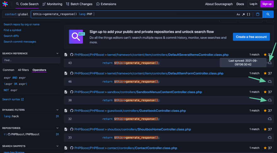This screenshot has height=153, width=277.
Task: Click Search diffs link
Action: (11, 36)
